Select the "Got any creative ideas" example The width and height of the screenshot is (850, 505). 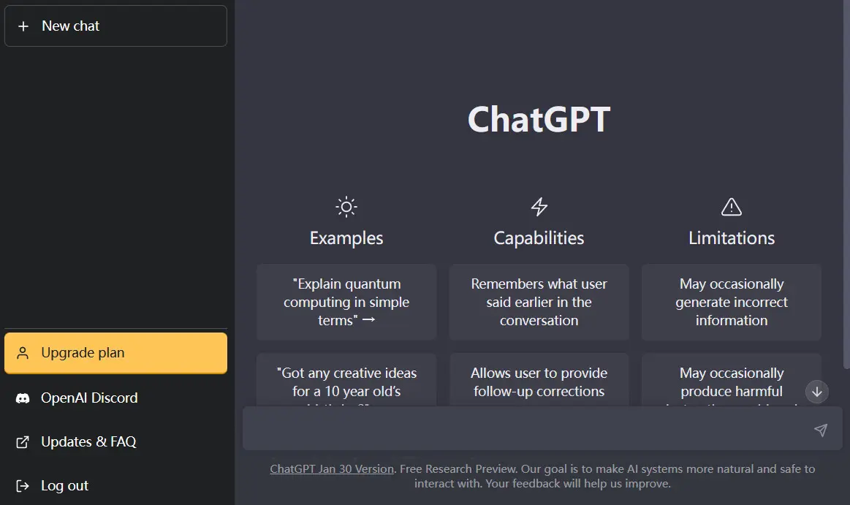pos(346,380)
